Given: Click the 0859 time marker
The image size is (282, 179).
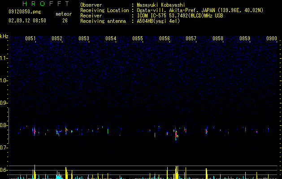Looking at the screenshot, I should [x=245, y=38].
